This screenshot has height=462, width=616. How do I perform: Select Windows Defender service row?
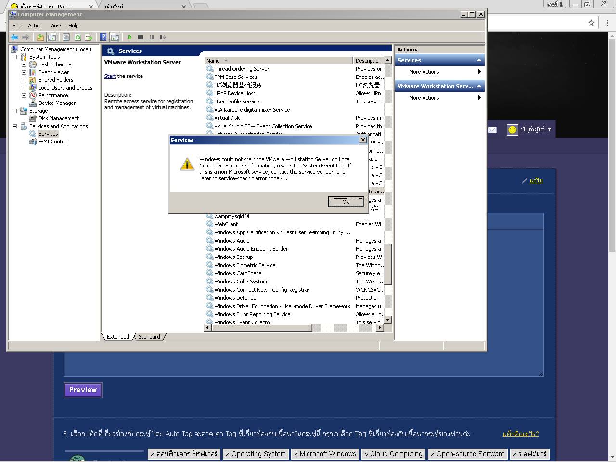coord(295,298)
